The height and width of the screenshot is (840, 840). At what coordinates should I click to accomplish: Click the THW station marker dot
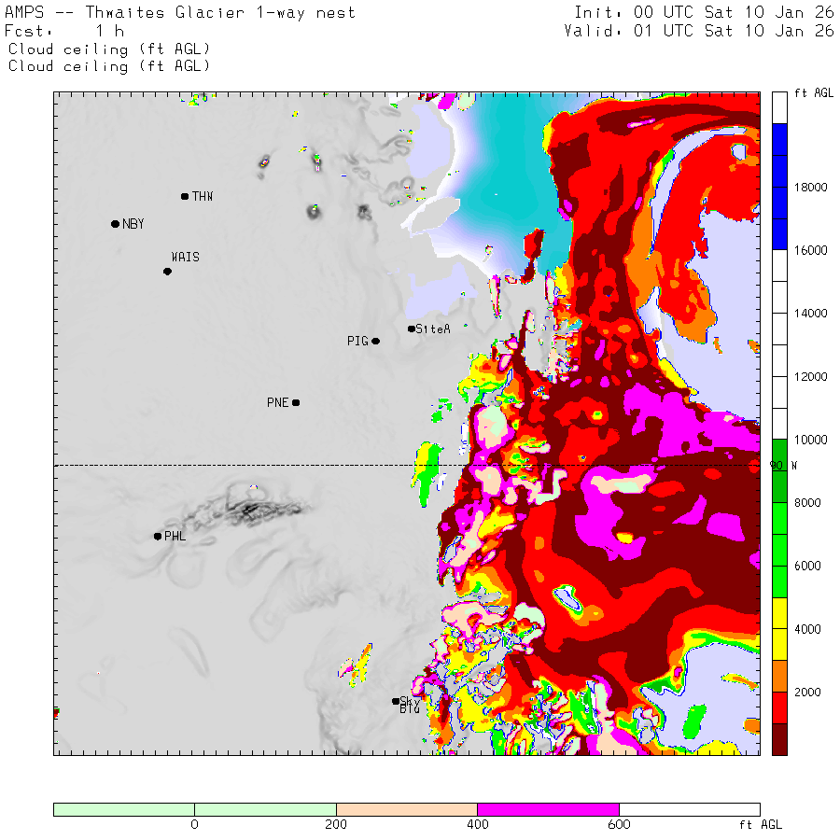[185, 196]
